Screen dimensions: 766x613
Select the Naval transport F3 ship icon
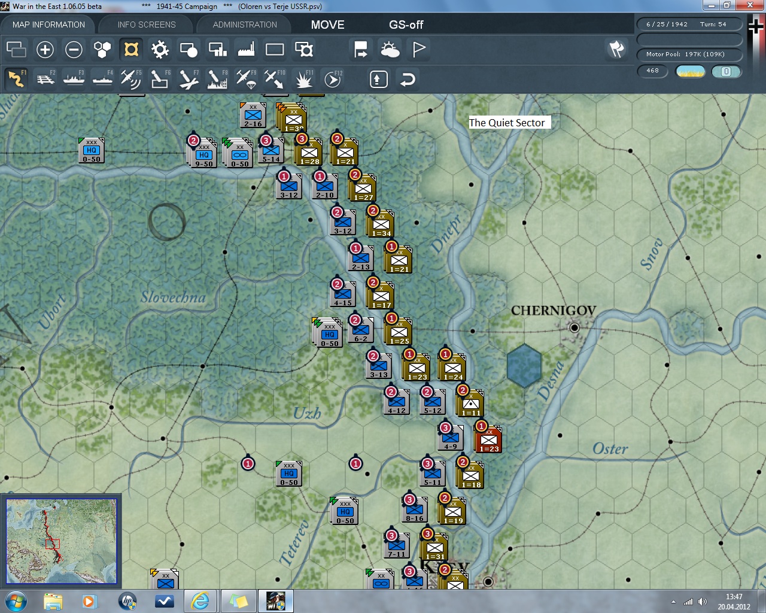click(x=74, y=79)
